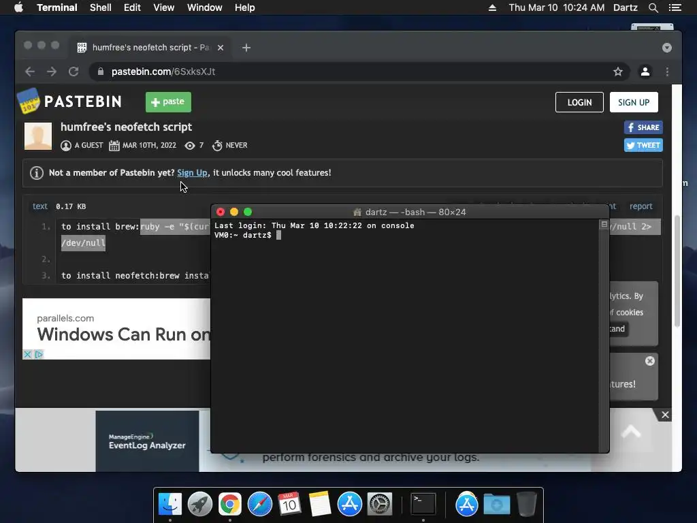Click the LOGIN button

[579, 102]
